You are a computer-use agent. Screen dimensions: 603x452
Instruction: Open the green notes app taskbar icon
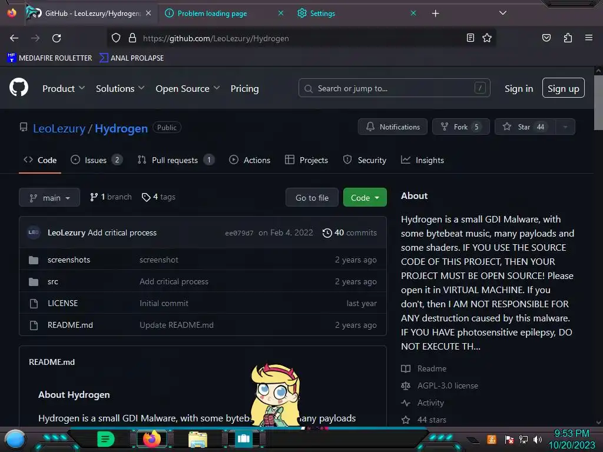click(x=106, y=439)
